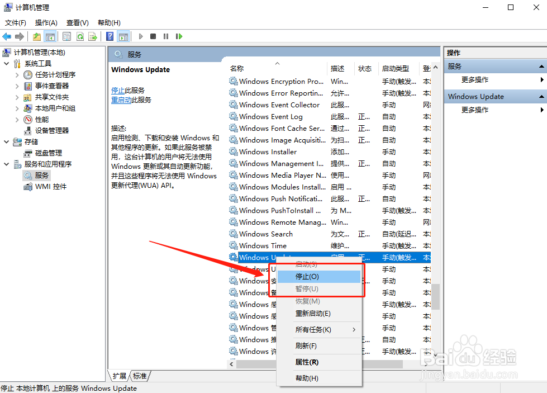Choose 帮助(H) in the context menu
The height and width of the screenshot is (393, 547).
[319, 378]
